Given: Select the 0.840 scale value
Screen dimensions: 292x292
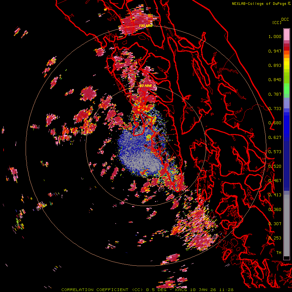Looking at the screenshot, I should (275, 80).
